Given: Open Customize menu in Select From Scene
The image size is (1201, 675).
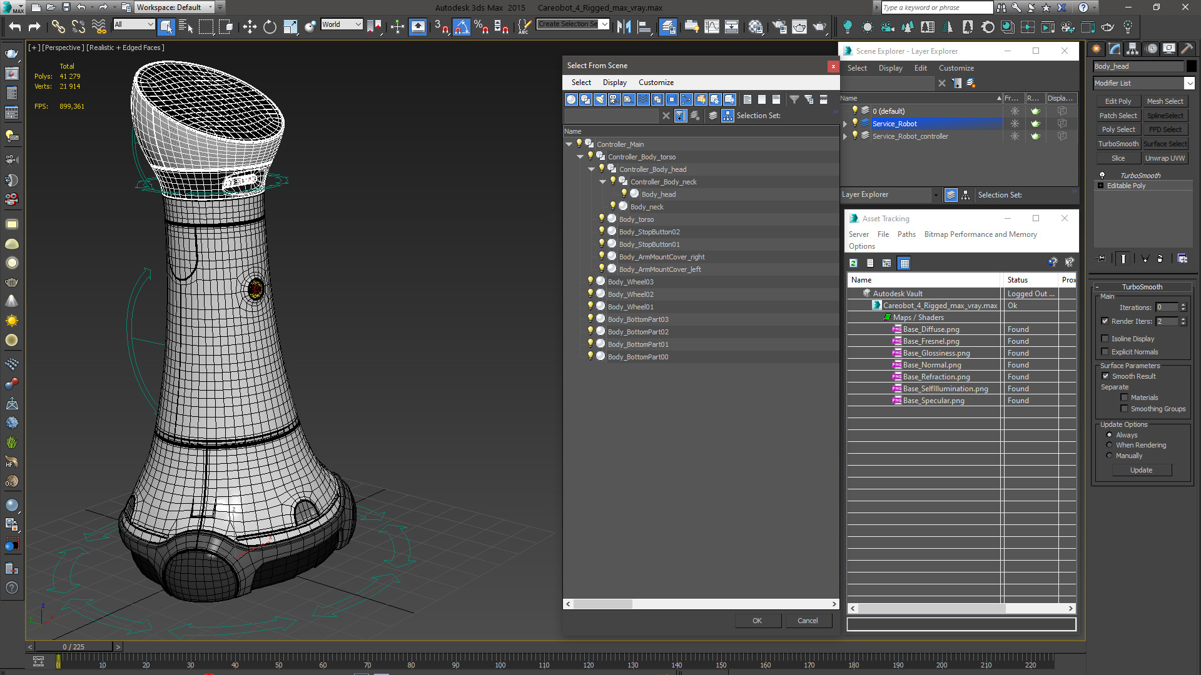Looking at the screenshot, I should click(656, 82).
